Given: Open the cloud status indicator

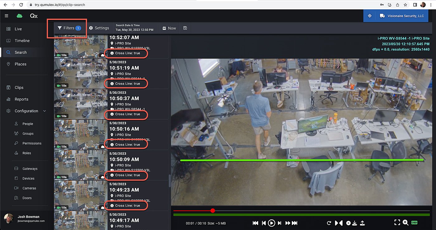Looking at the screenshot, I should (19, 15).
